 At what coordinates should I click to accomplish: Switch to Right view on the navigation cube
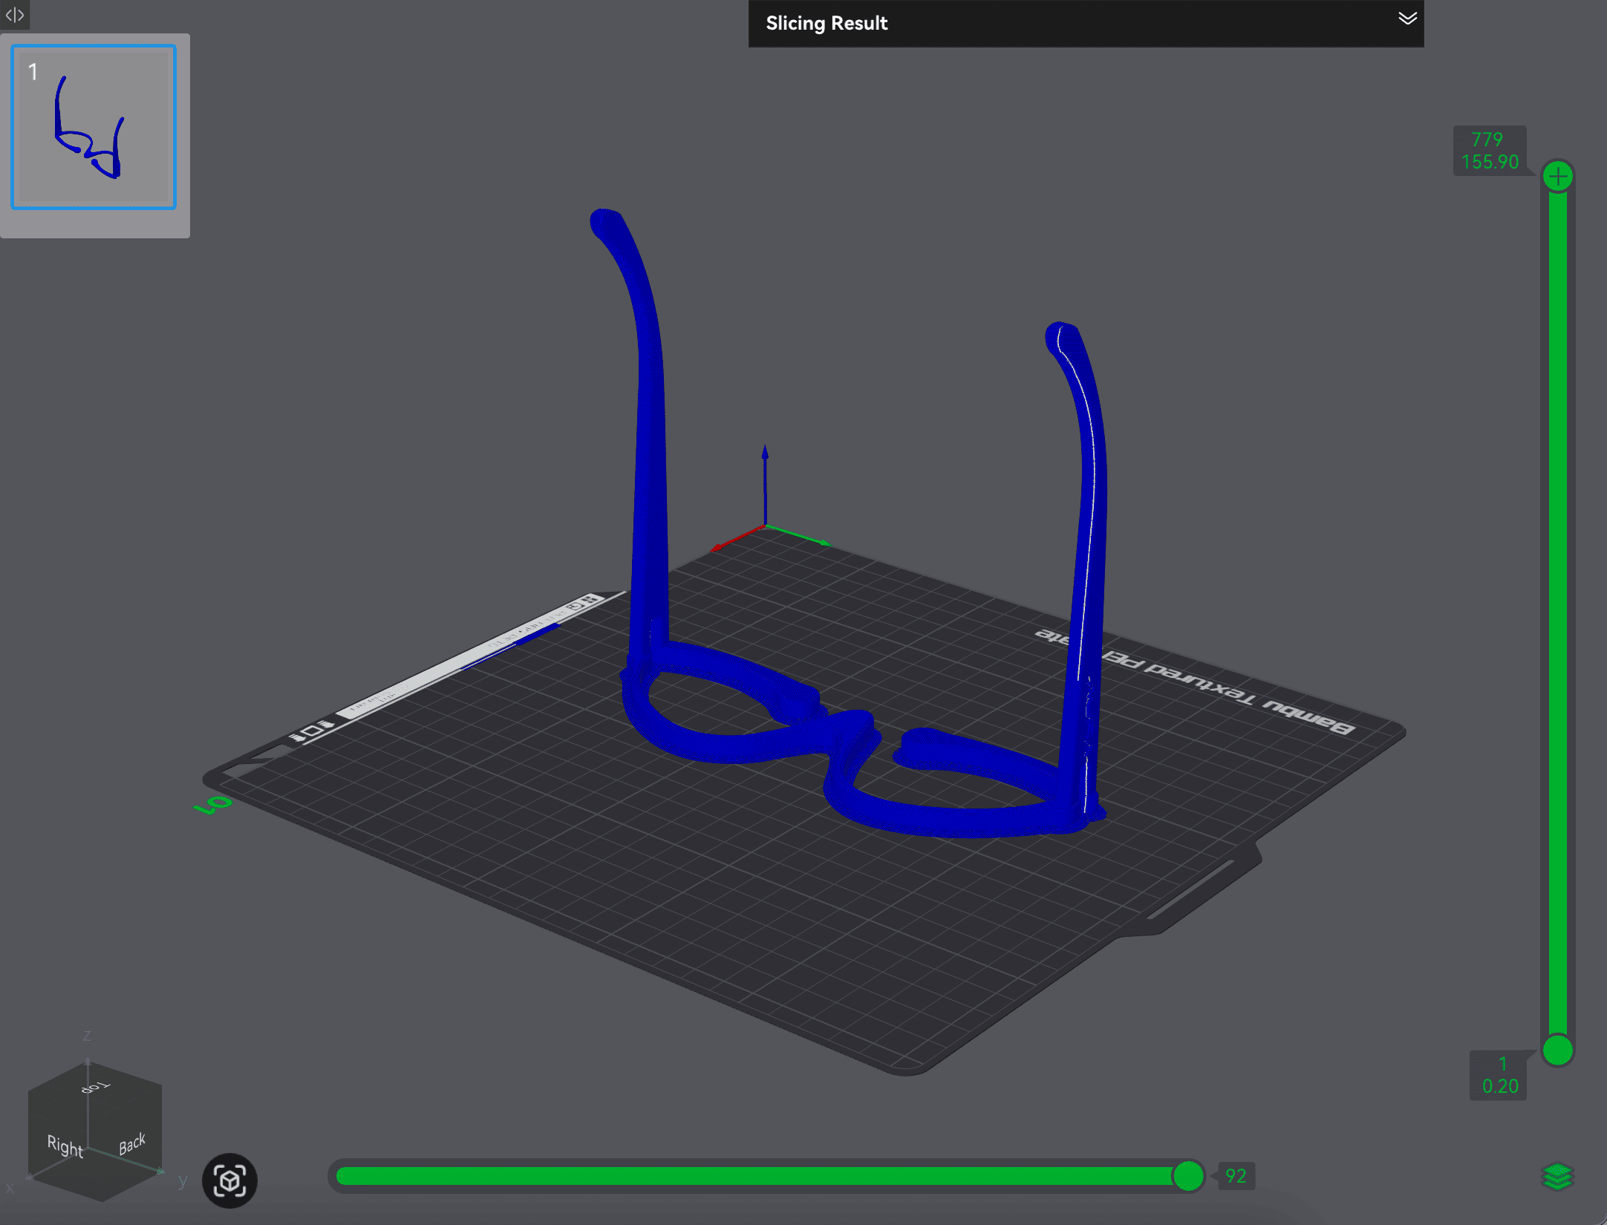point(65,1146)
